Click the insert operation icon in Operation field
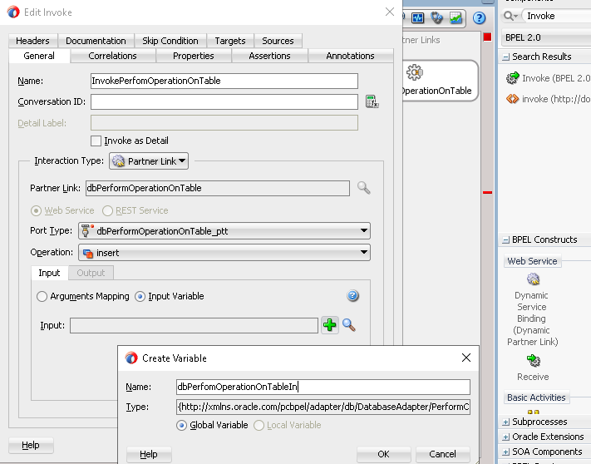591x464 pixels. click(88, 253)
